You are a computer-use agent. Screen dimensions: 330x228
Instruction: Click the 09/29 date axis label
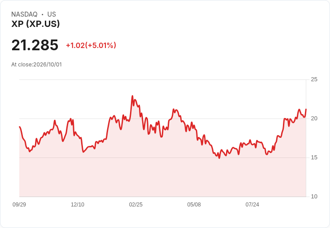click(19, 205)
